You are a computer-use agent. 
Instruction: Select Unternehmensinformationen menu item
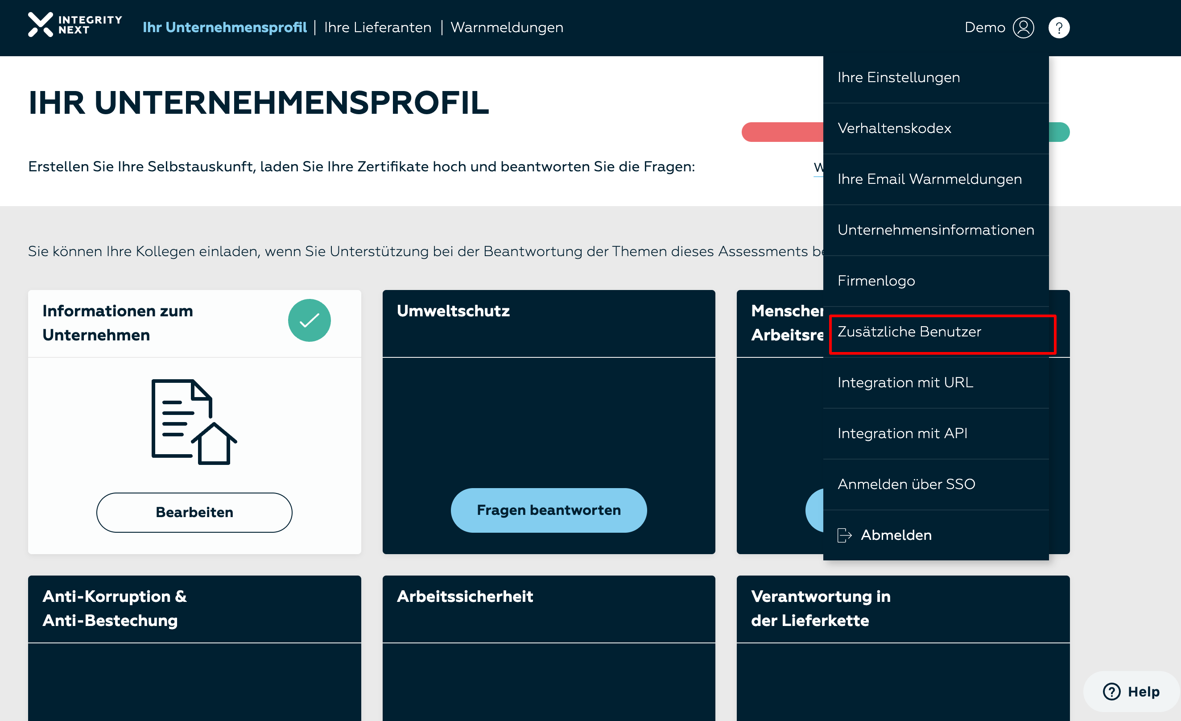[x=936, y=230]
